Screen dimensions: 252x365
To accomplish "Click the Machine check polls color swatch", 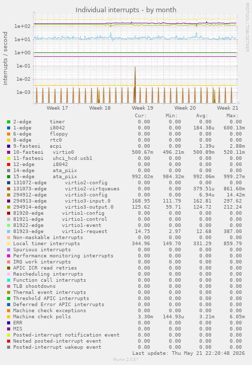I will (9, 317).
